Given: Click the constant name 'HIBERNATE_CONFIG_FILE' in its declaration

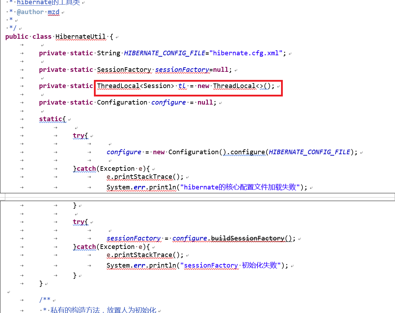Looking at the screenshot, I should click(165, 53).
